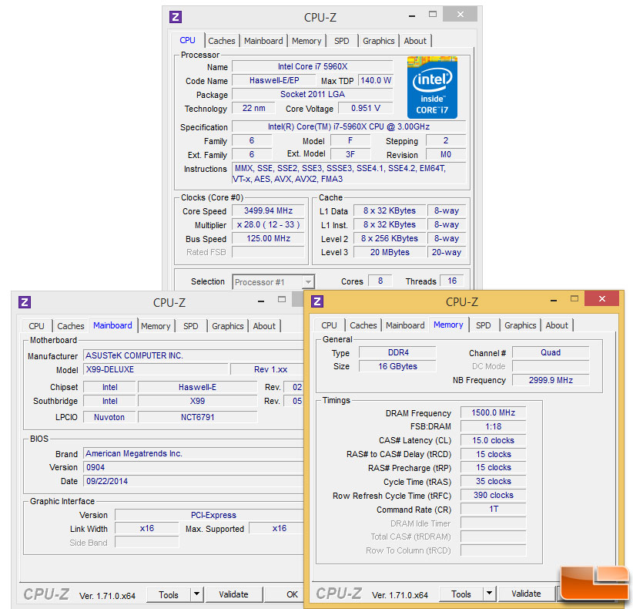Image resolution: width=633 pixels, height=609 pixels.
Task: Click the Channel # value Quad
Action: [551, 352]
